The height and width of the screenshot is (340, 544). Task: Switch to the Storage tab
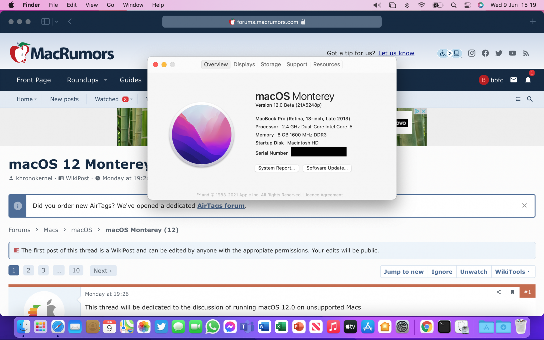click(271, 64)
